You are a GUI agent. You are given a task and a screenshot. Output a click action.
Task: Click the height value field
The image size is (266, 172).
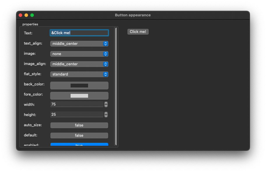77,115
